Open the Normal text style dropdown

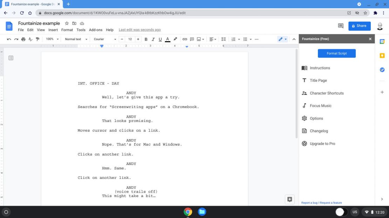[x=75, y=39]
